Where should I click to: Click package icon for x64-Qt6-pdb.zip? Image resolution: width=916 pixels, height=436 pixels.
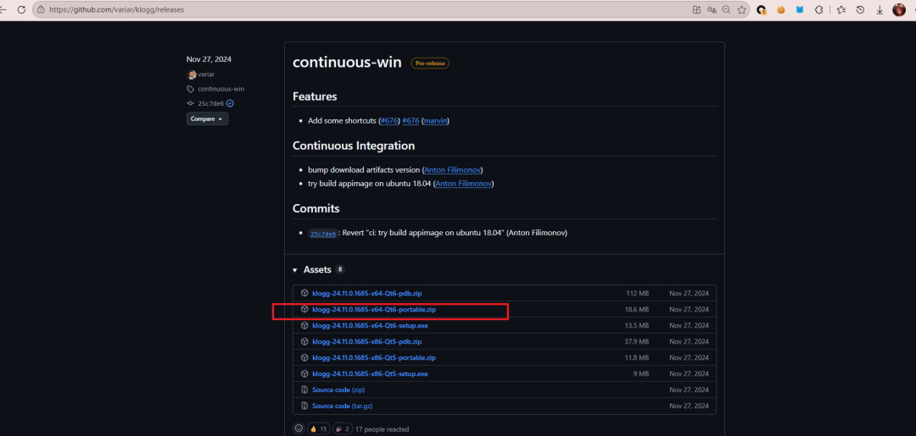point(304,293)
